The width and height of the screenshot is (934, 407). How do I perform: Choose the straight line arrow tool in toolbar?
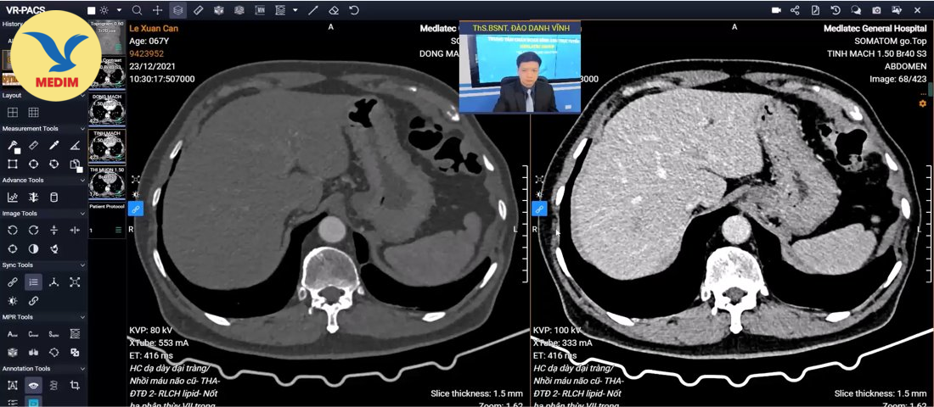(x=312, y=10)
